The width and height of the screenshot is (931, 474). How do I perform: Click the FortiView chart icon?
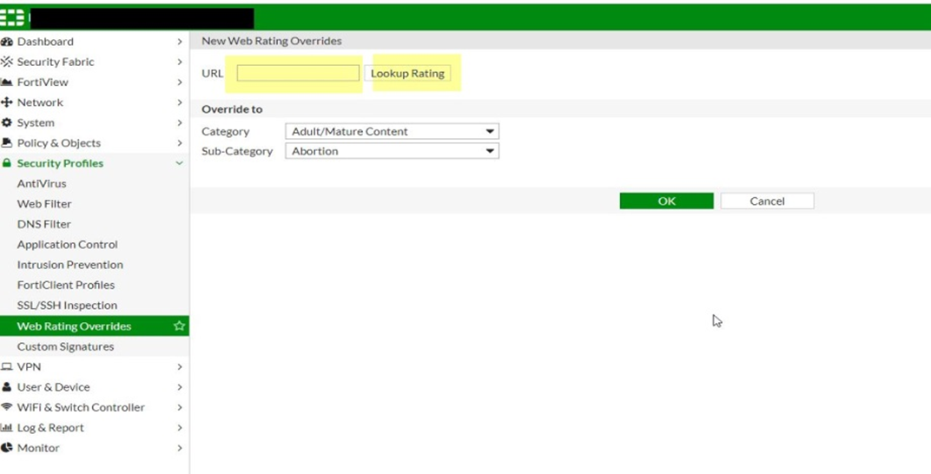pos(8,82)
